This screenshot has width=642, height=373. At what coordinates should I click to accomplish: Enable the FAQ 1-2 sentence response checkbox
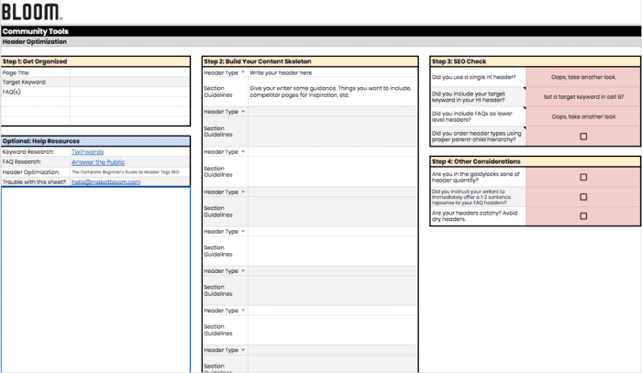(x=583, y=197)
